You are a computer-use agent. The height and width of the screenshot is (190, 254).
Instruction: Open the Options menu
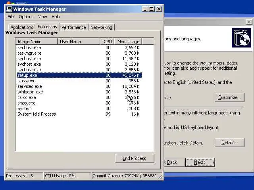26,17
